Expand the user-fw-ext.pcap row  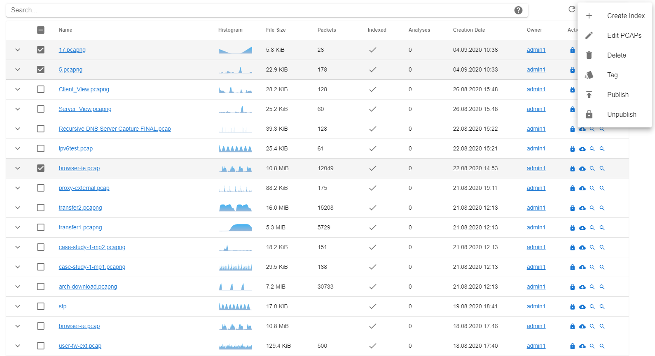tap(18, 346)
